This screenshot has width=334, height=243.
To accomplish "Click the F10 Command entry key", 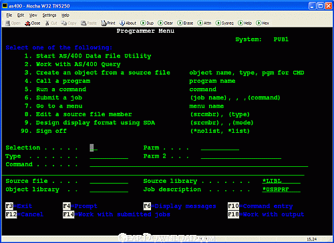I will tap(261, 206).
